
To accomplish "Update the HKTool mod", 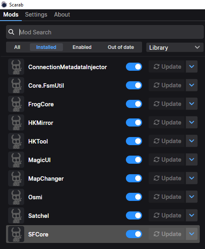I will click(x=167, y=141).
